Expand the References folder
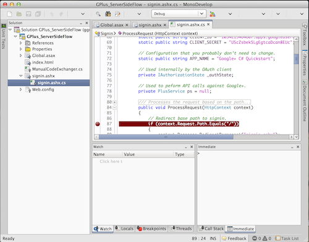Viewport: 309px width, 242px height. point(20,43)
